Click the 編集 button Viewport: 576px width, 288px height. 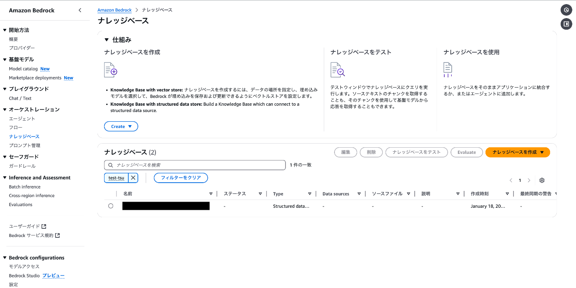point(346,152)
